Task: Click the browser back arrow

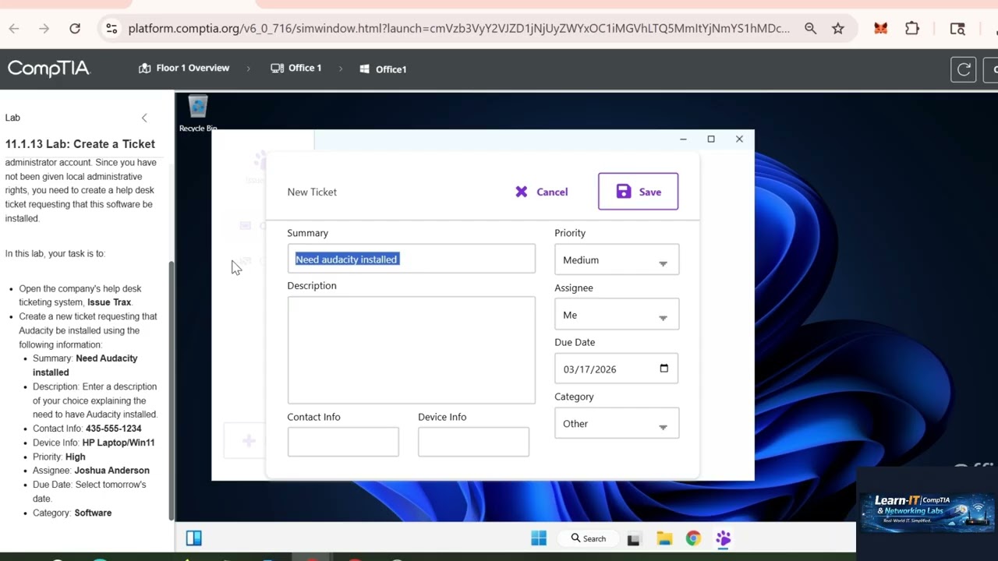Action: pos(14,29)
